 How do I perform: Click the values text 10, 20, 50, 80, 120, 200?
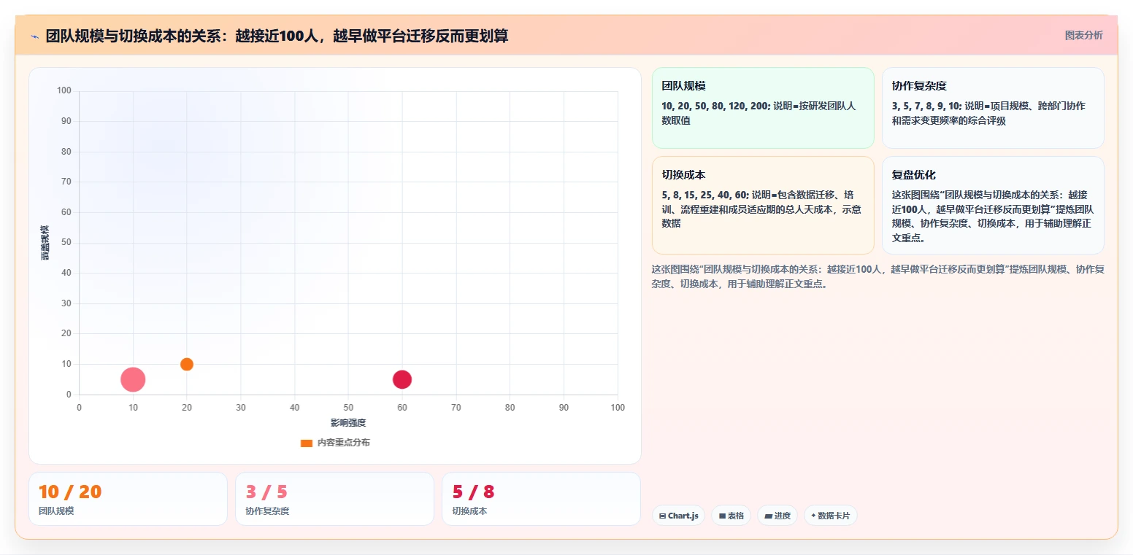[x=716, y=106]
